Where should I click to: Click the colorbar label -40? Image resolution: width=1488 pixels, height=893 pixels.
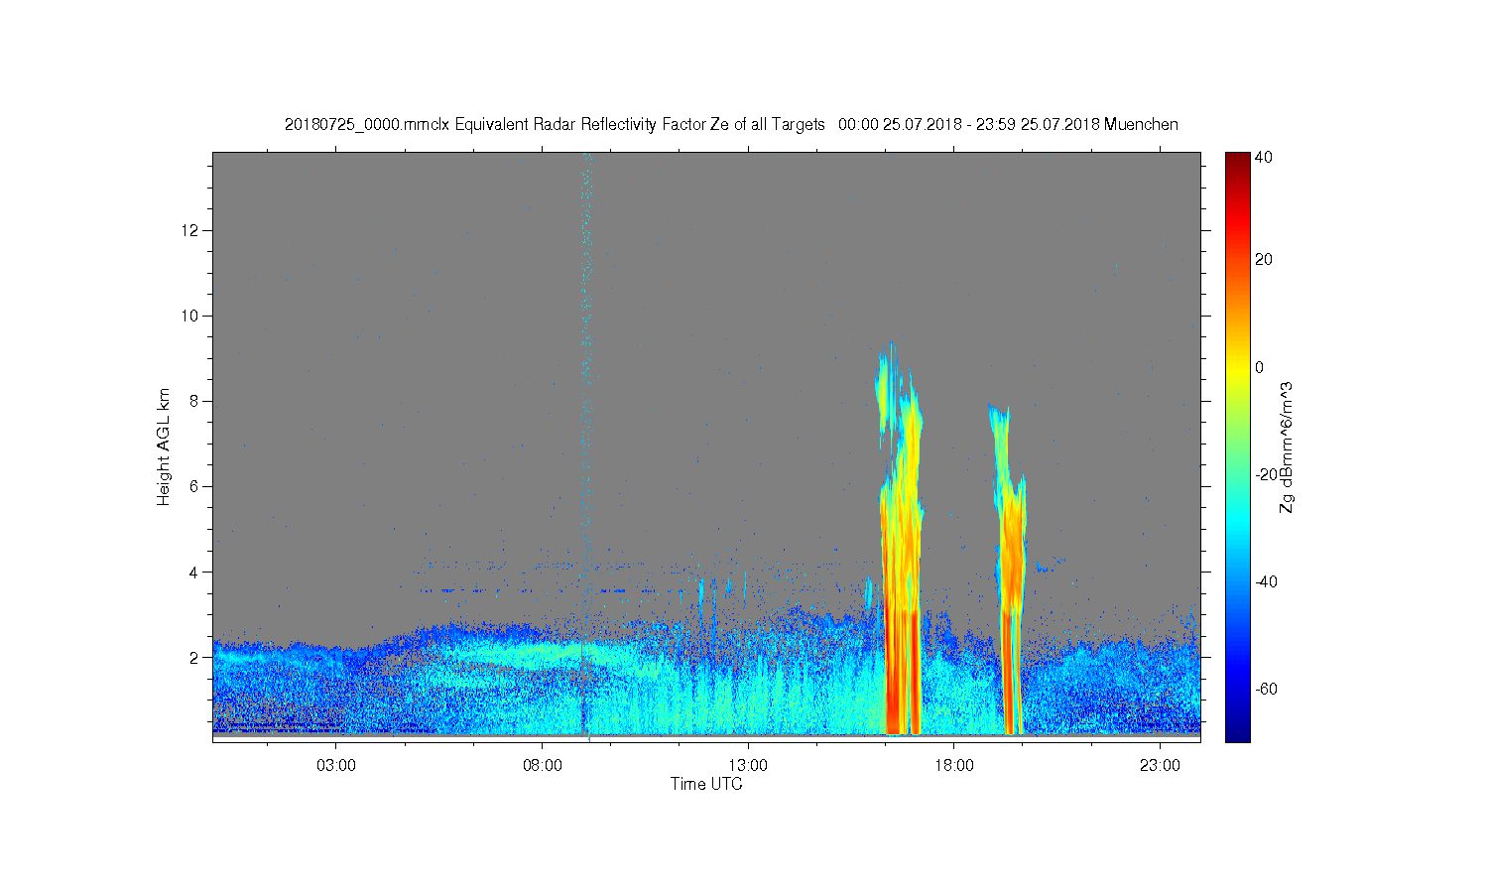1267,581
